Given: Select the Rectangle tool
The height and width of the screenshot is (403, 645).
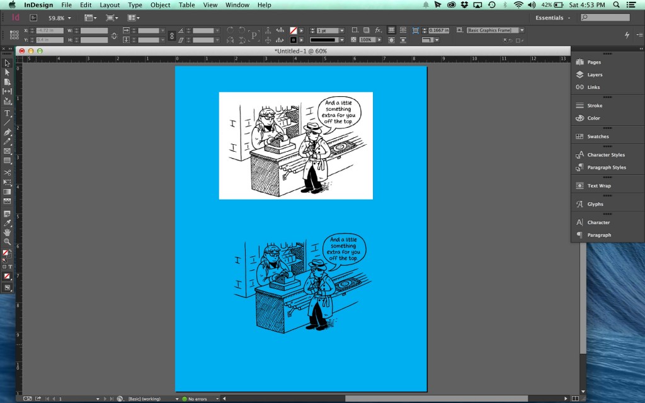Looking at the screenshot, I should coord(7,161).
